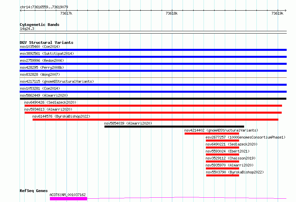Open esv2677257 (1000GenomesConsortiumPhase1) variant

point(245,137)
